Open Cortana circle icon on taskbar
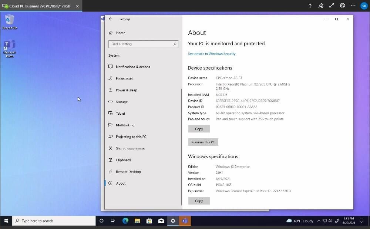 point(101,221)
